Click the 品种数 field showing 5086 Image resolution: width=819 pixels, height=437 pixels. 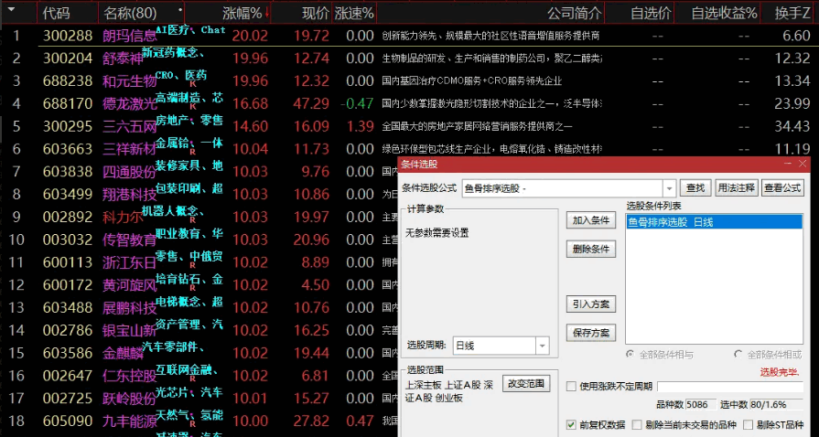pos(700,405)
